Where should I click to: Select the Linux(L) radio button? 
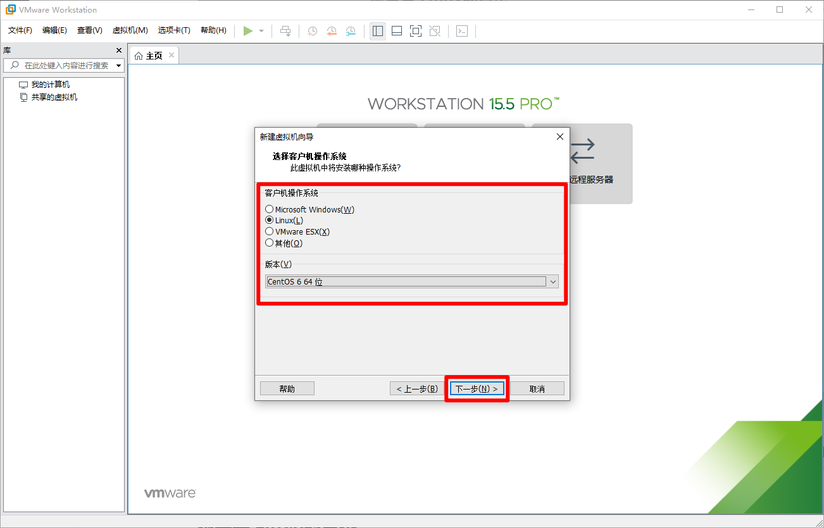[x=269, y=220]
